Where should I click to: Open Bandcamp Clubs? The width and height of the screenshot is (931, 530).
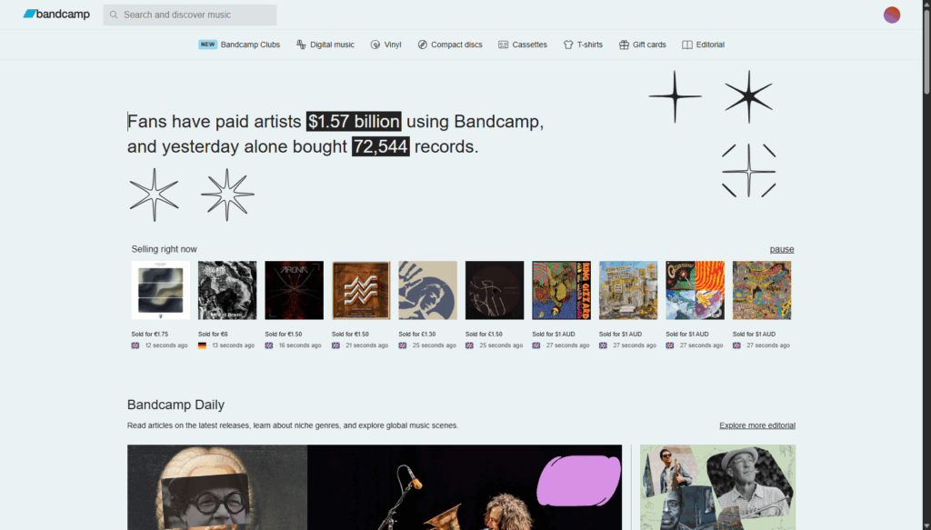(250, 45)
